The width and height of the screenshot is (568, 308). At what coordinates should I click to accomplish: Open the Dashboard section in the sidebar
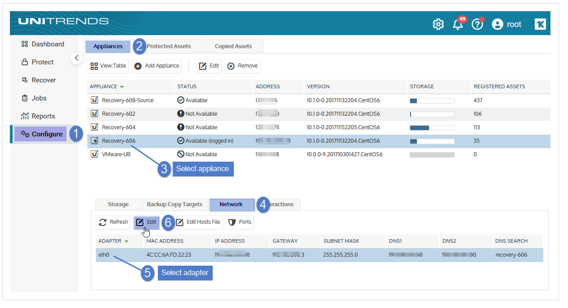[43, 44]
